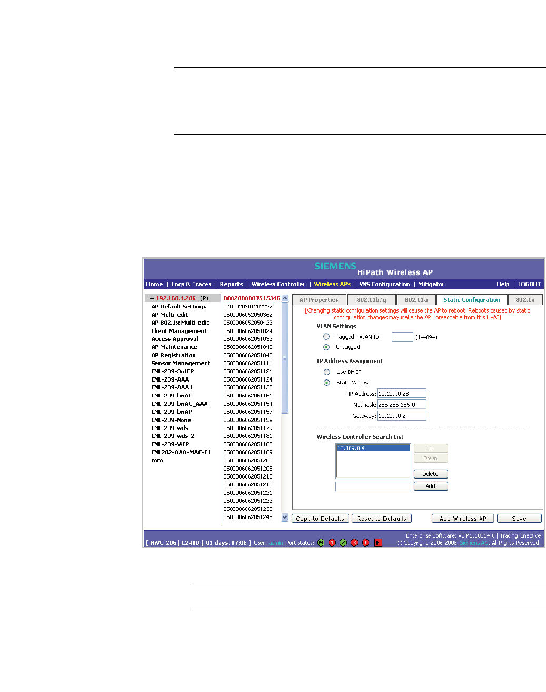The image size is (546, 692).
Task: Open Client Management
Action: [x=179, y=331]
